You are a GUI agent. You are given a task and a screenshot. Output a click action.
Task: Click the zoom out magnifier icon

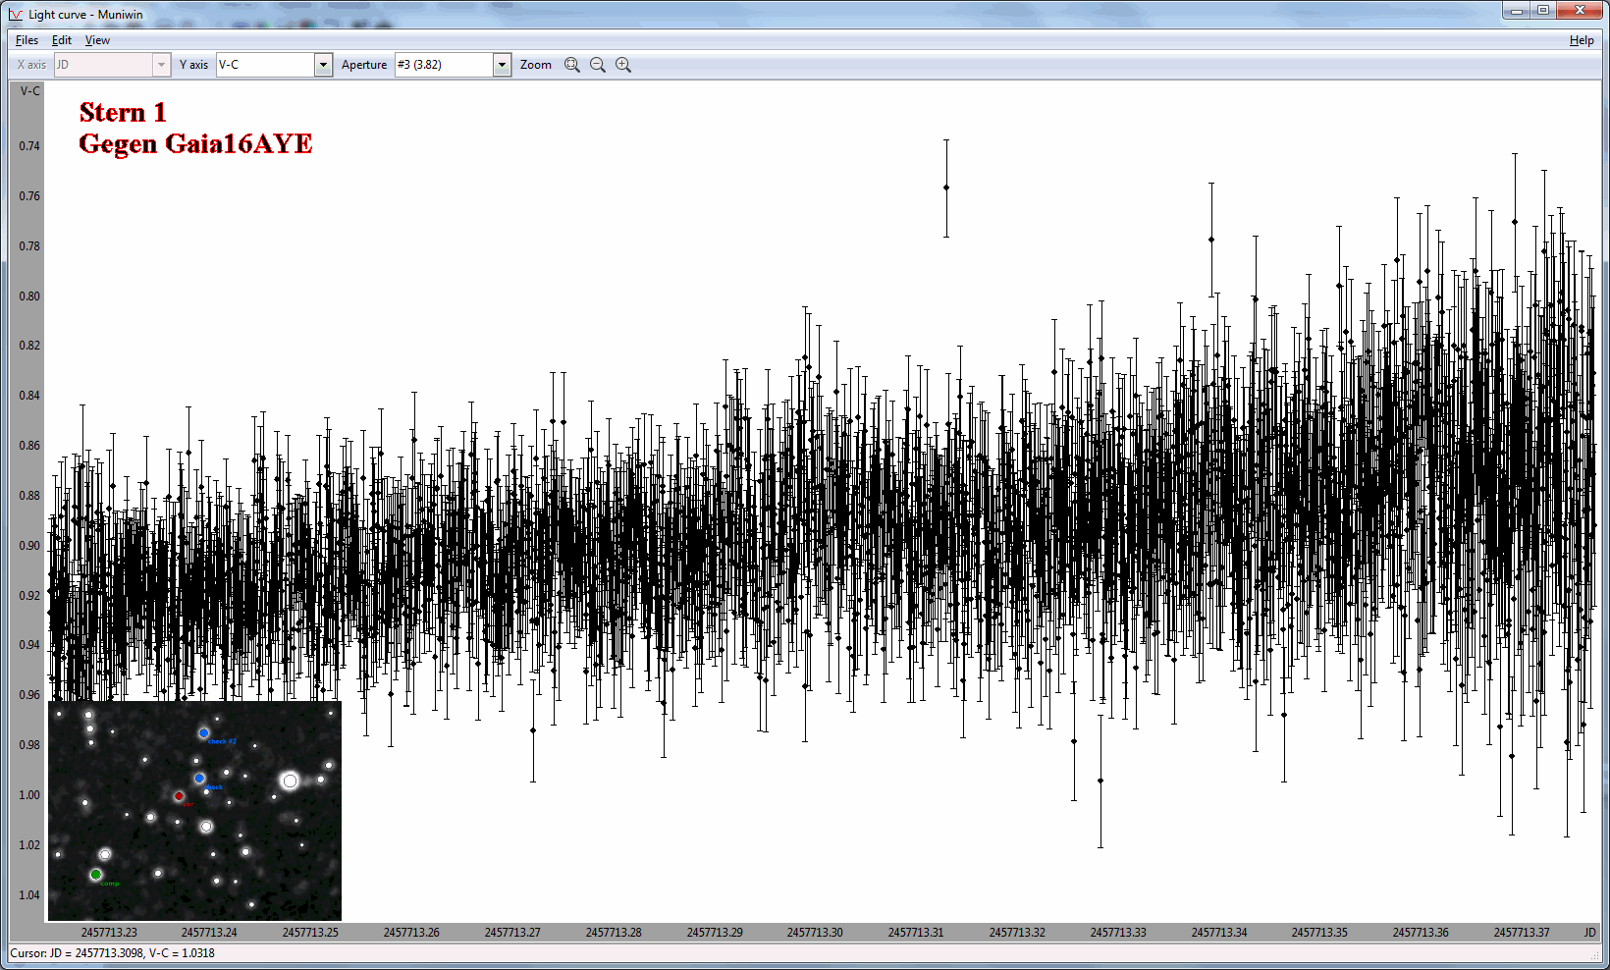click(x=597, y=65)
